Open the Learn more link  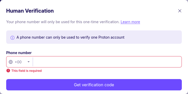click(x=130, y=22)
